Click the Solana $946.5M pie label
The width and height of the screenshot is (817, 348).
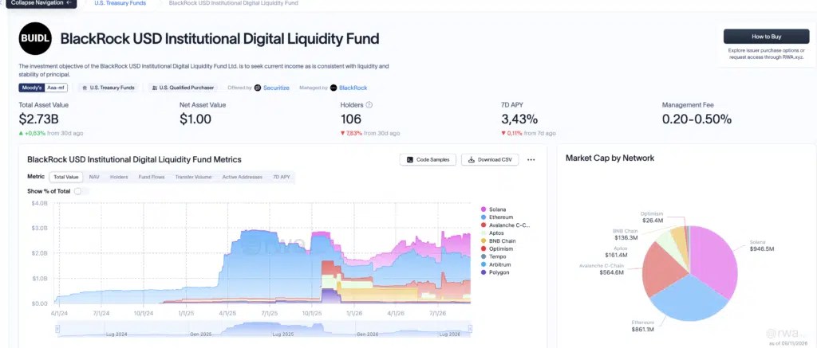[762, 246]
